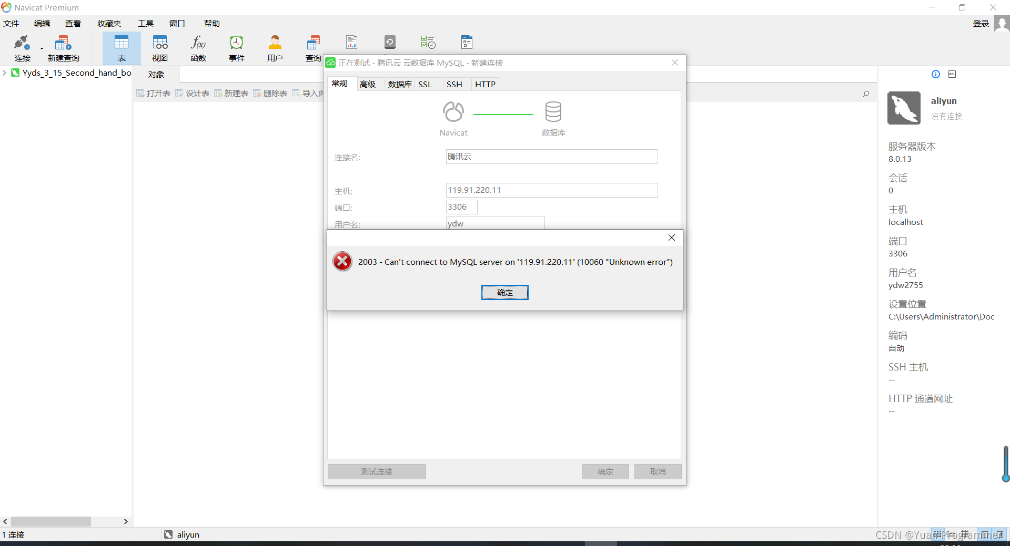
Task: Click the 登录 (Login) link at top right
Action: 981,24
